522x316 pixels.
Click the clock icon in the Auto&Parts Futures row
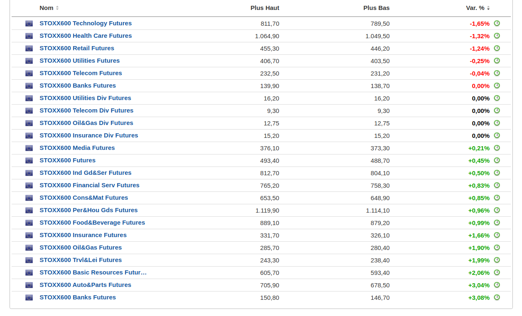pyautogui.click(x=497, y=285)
